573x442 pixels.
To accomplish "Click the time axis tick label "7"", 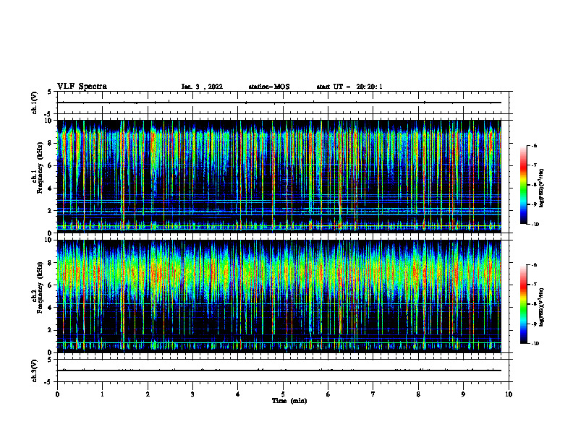I will click(373, 394).
